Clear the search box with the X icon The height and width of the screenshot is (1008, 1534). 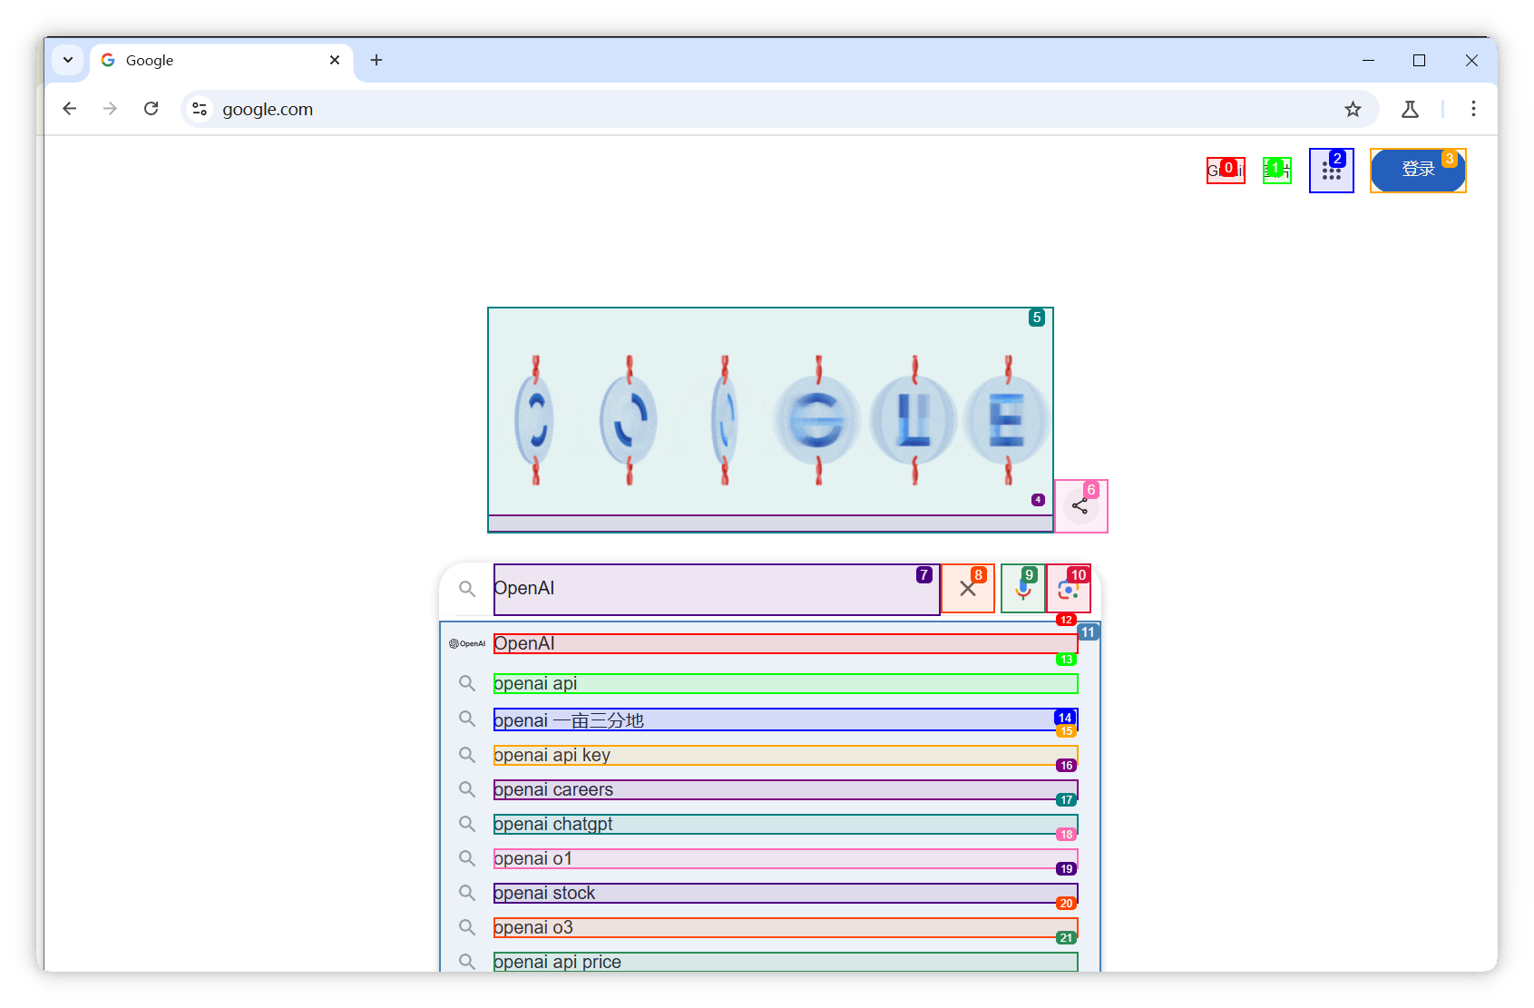(x=968, y=589)
